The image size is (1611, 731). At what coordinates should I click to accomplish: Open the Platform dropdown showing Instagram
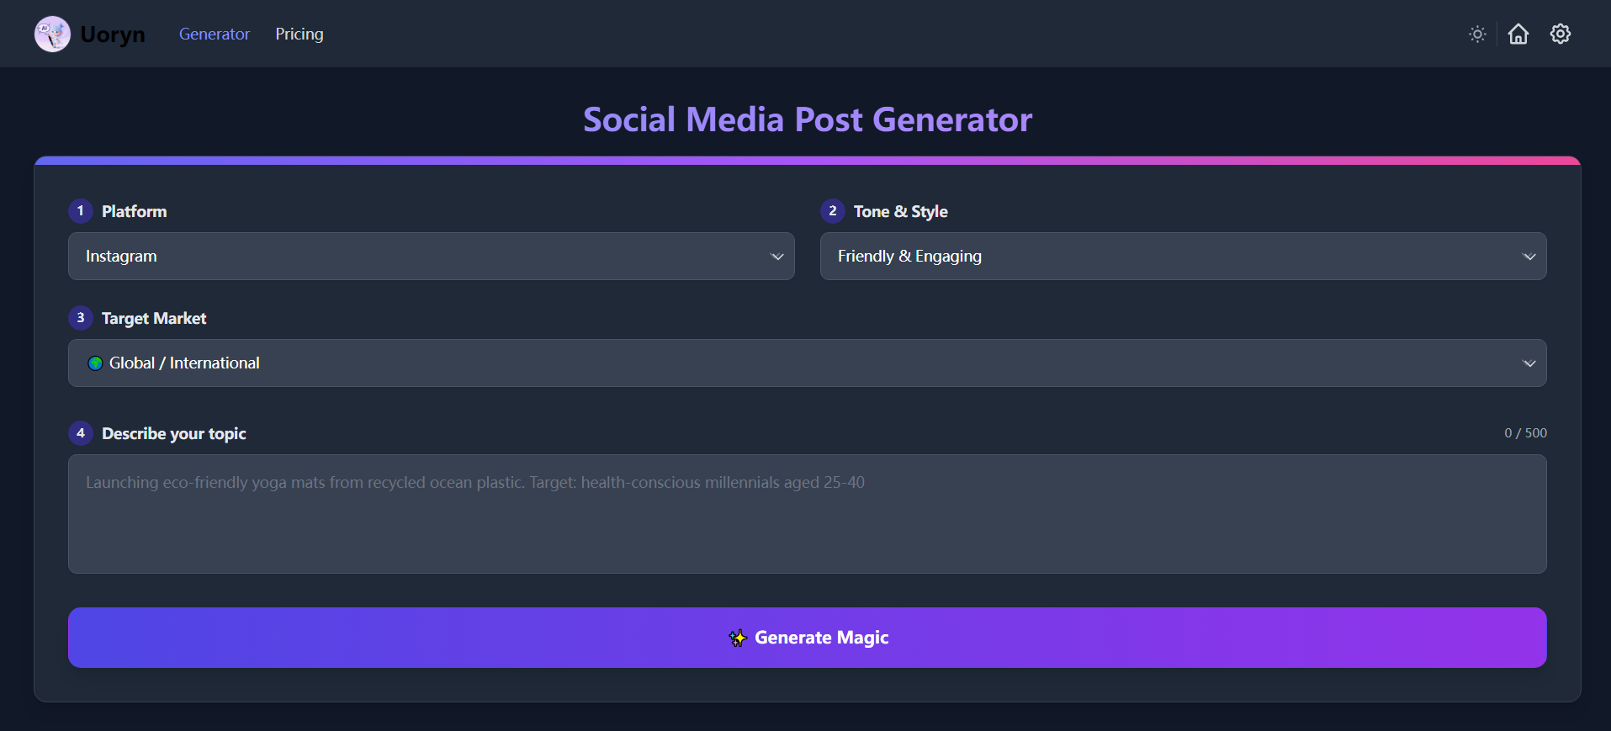pyautogui.click(x=431, y=256)
